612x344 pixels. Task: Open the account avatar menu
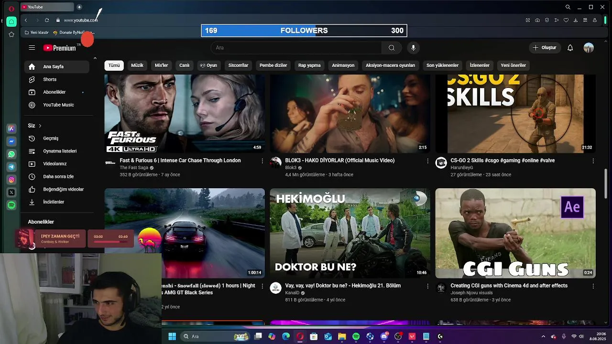(589, 48)
